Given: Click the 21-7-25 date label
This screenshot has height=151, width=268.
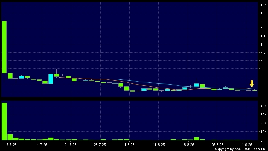Looking at the screenshot, I should click(70, 145).
